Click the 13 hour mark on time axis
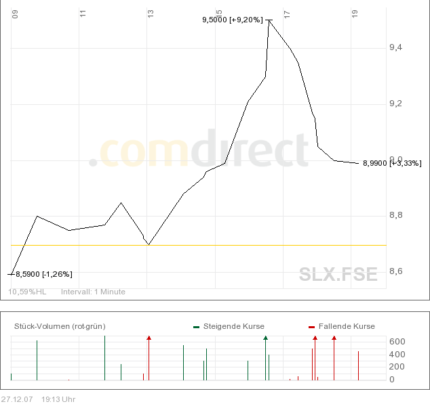 pos(151,13)
